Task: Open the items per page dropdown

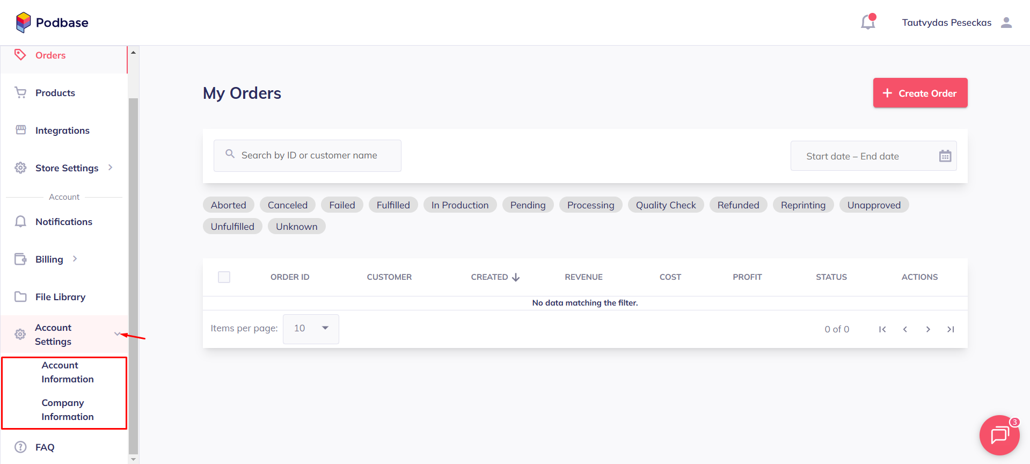Action: (x=311, y=329)
